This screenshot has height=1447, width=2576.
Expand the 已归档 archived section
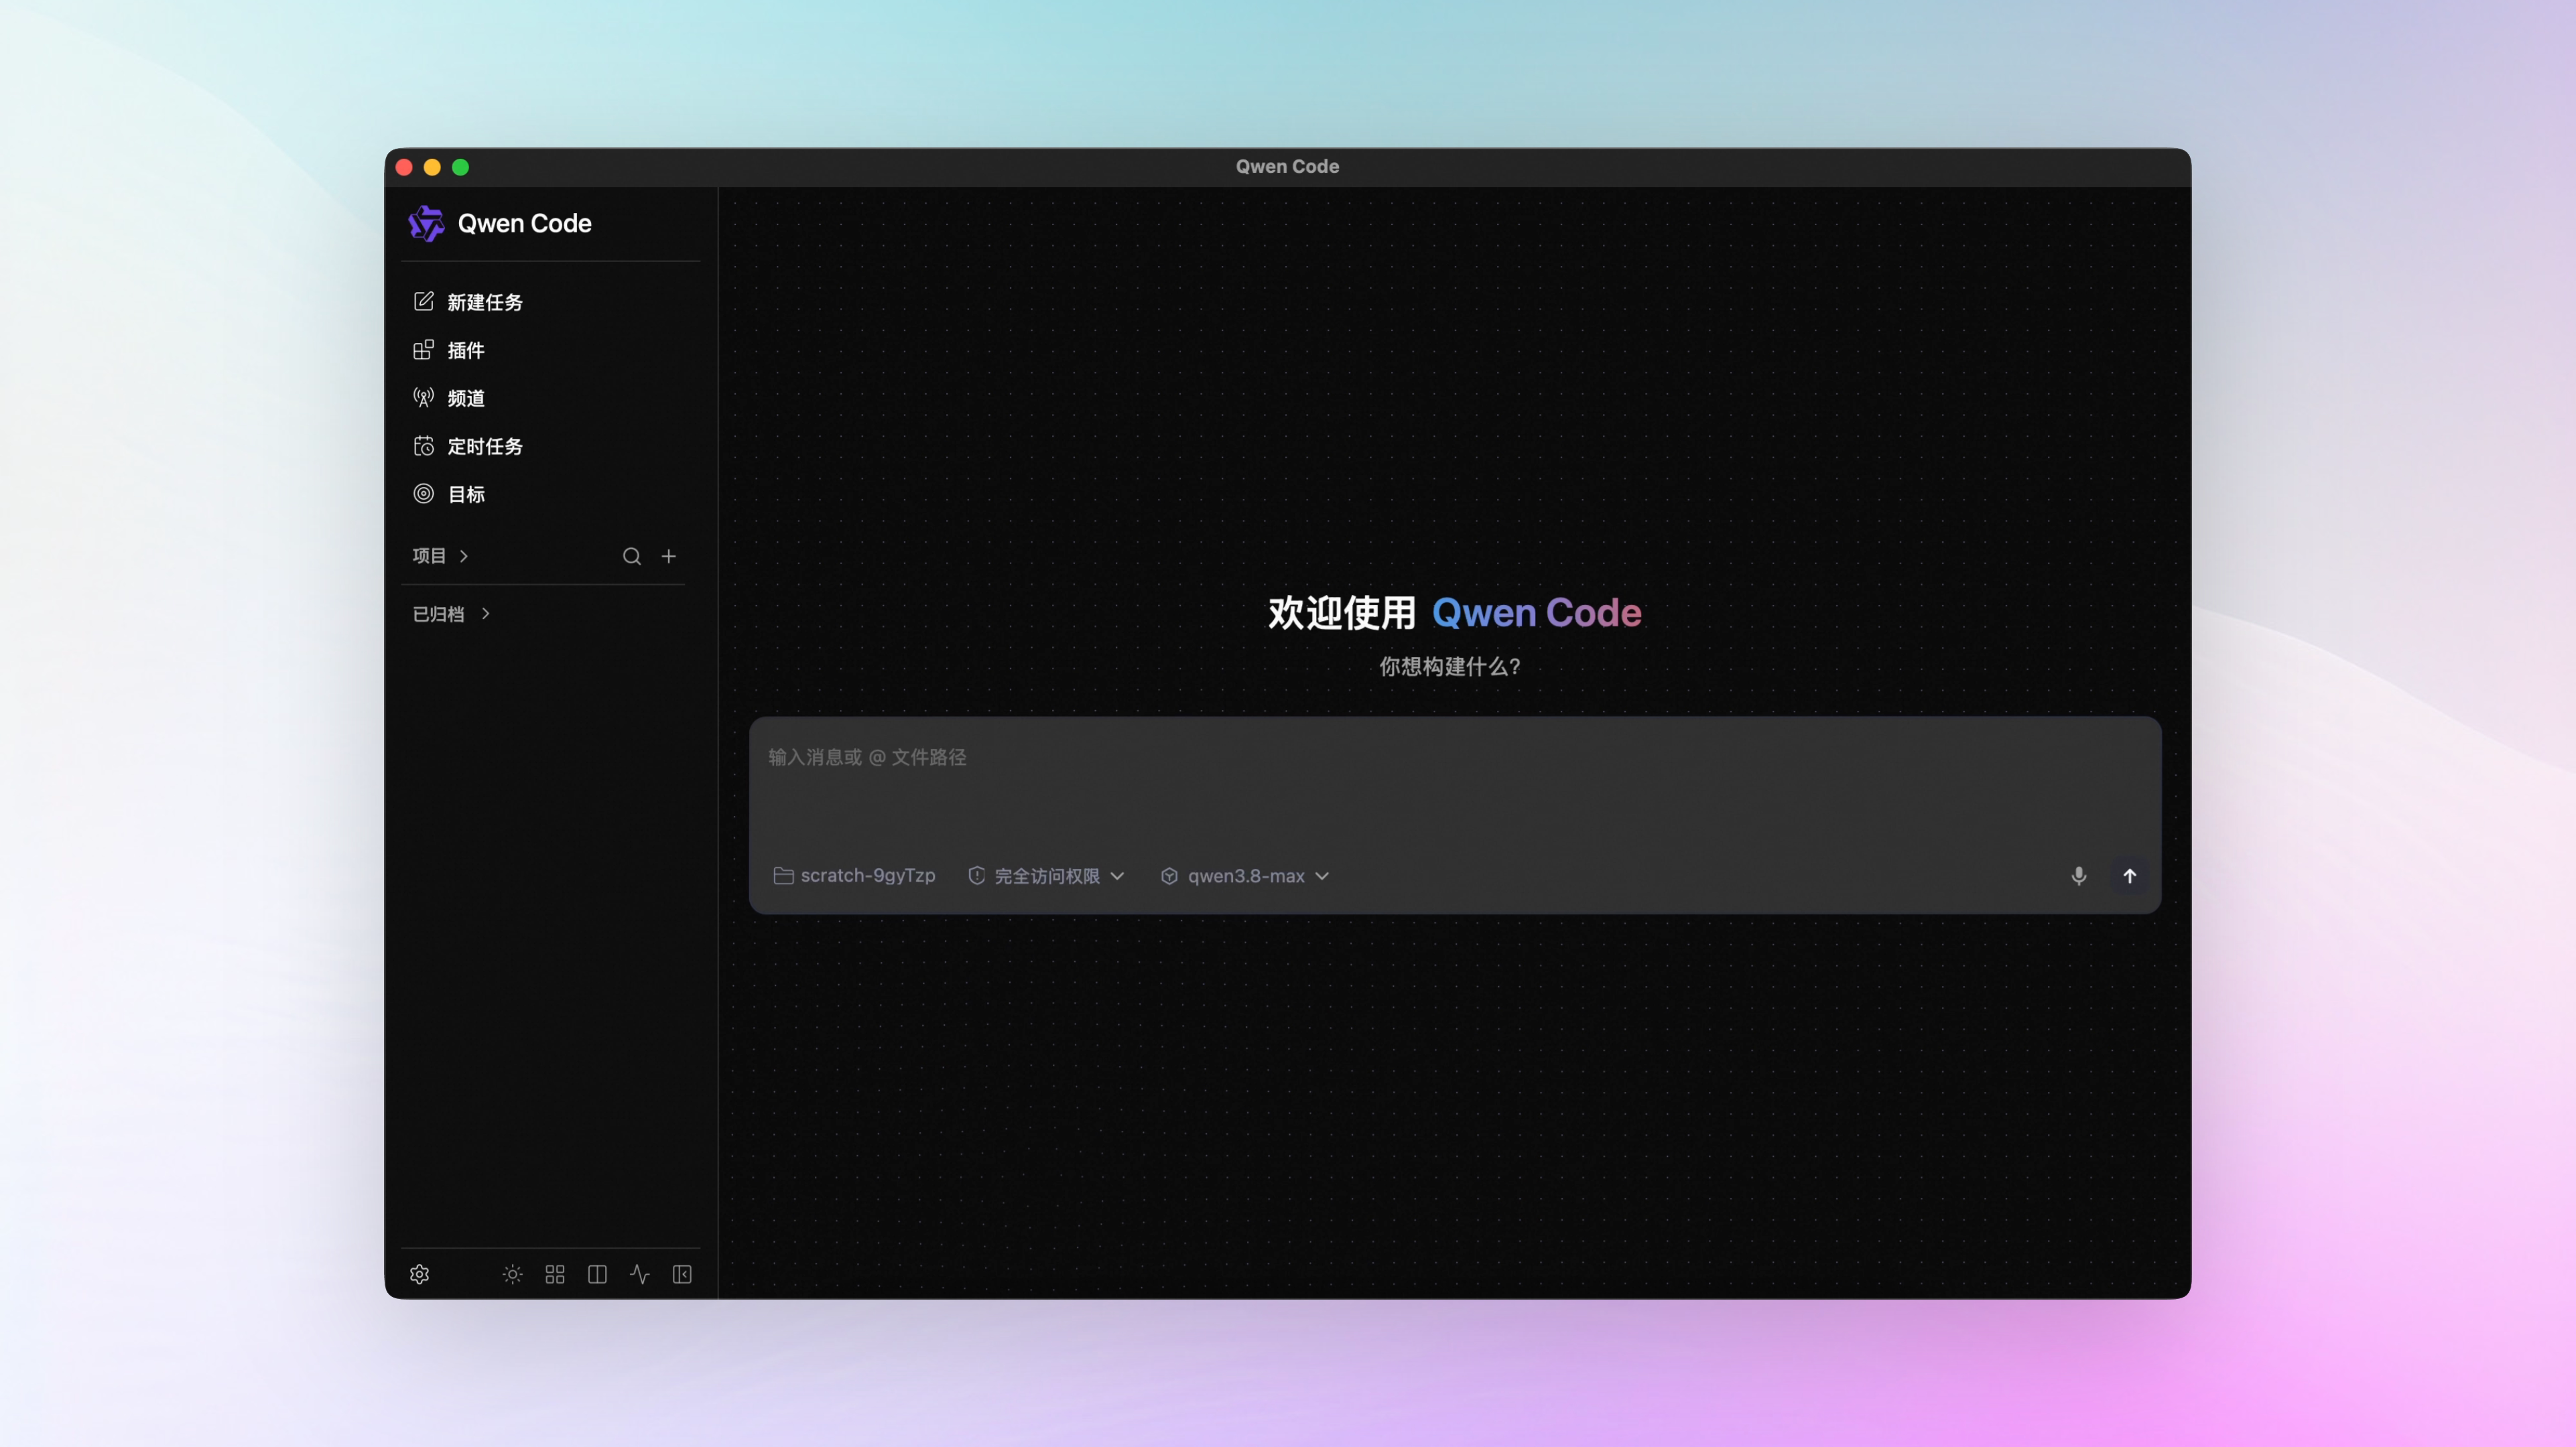point(452,614)
